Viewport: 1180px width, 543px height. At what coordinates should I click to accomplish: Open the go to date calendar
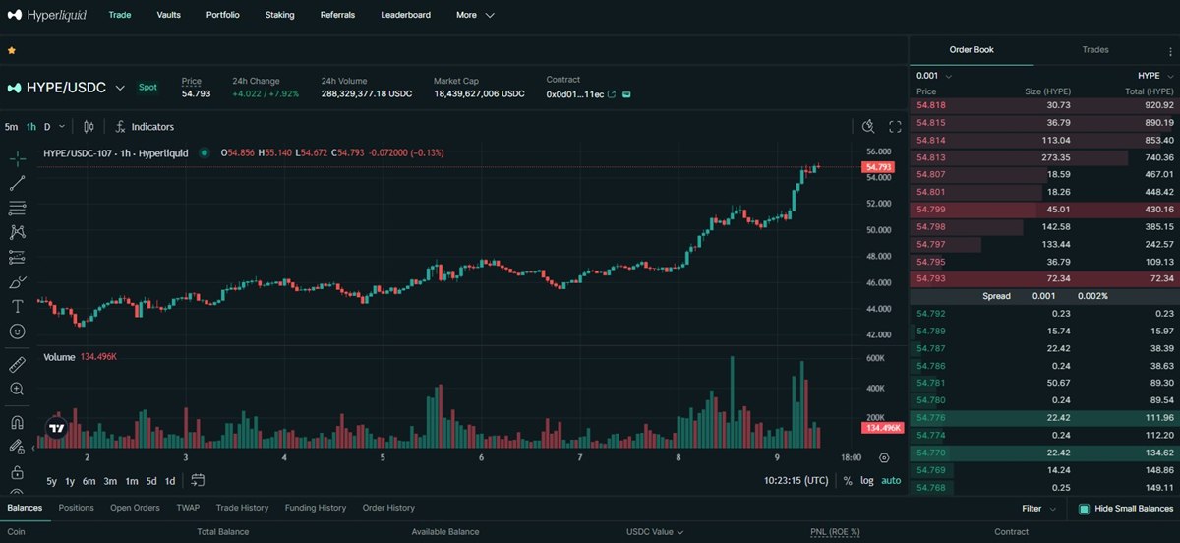pos(198,480)
